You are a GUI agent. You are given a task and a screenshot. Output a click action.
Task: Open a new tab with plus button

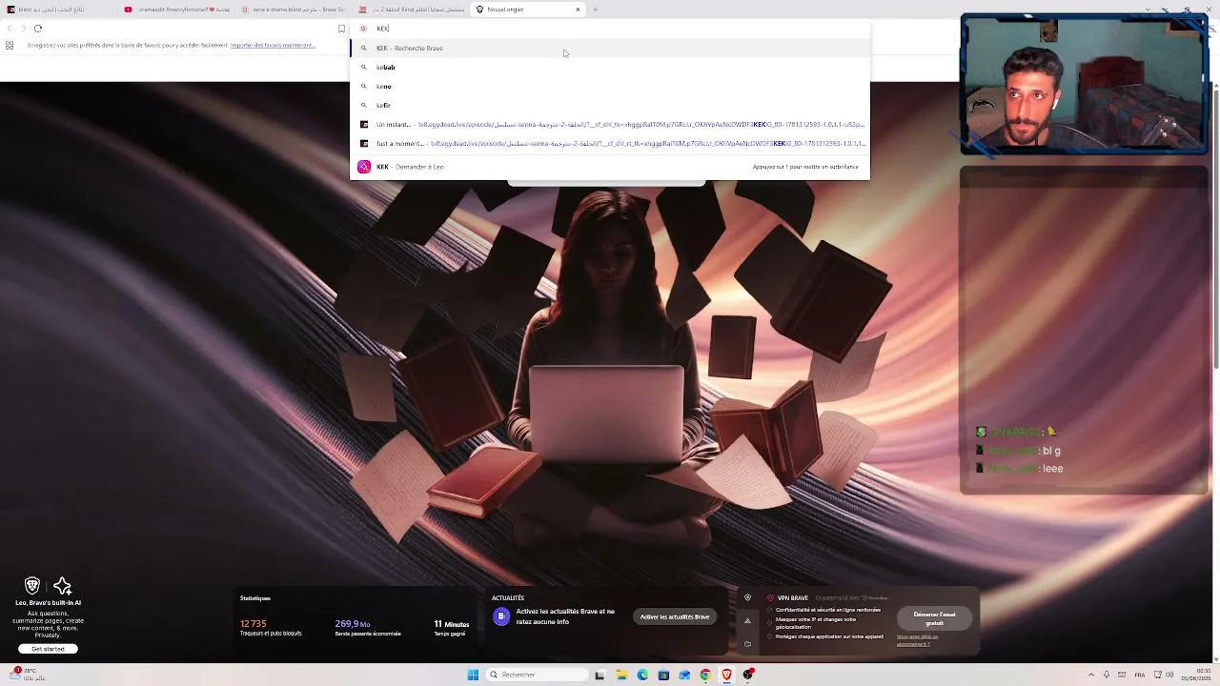click(x=596, y=10)
